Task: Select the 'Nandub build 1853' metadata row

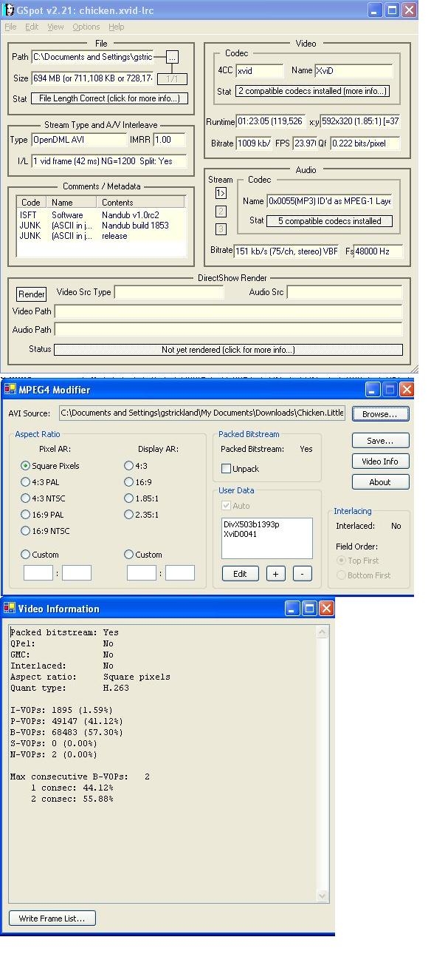Action: point(101,226)
